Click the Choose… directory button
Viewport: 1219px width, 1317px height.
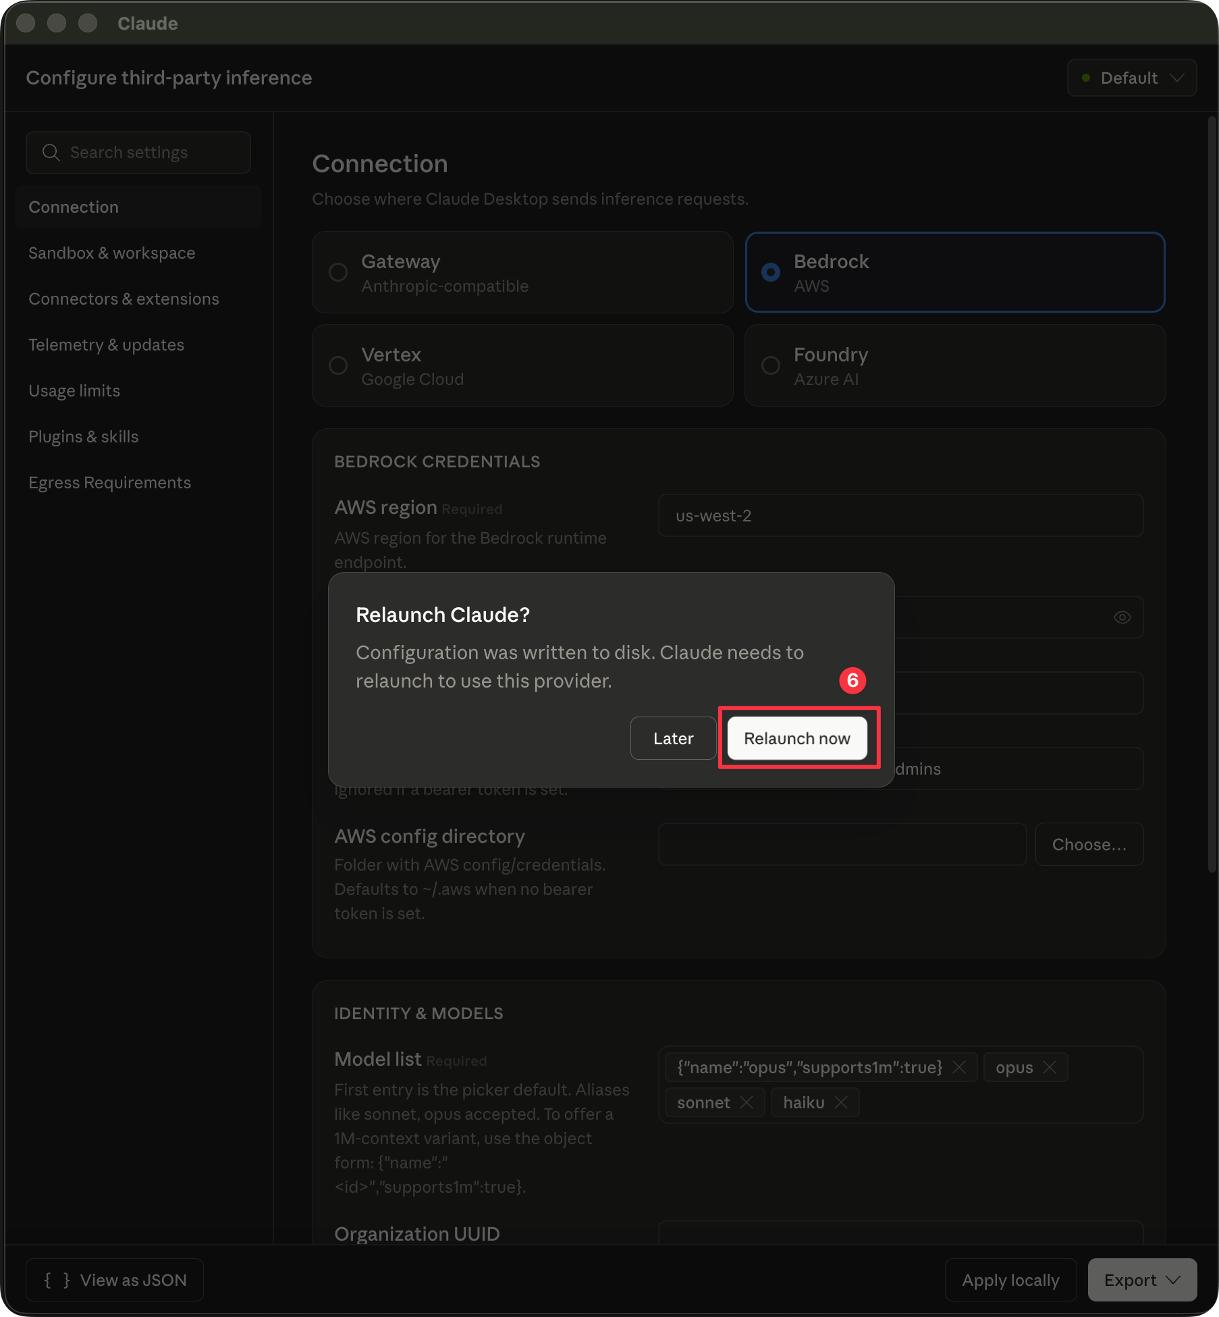coord(1089,844)
